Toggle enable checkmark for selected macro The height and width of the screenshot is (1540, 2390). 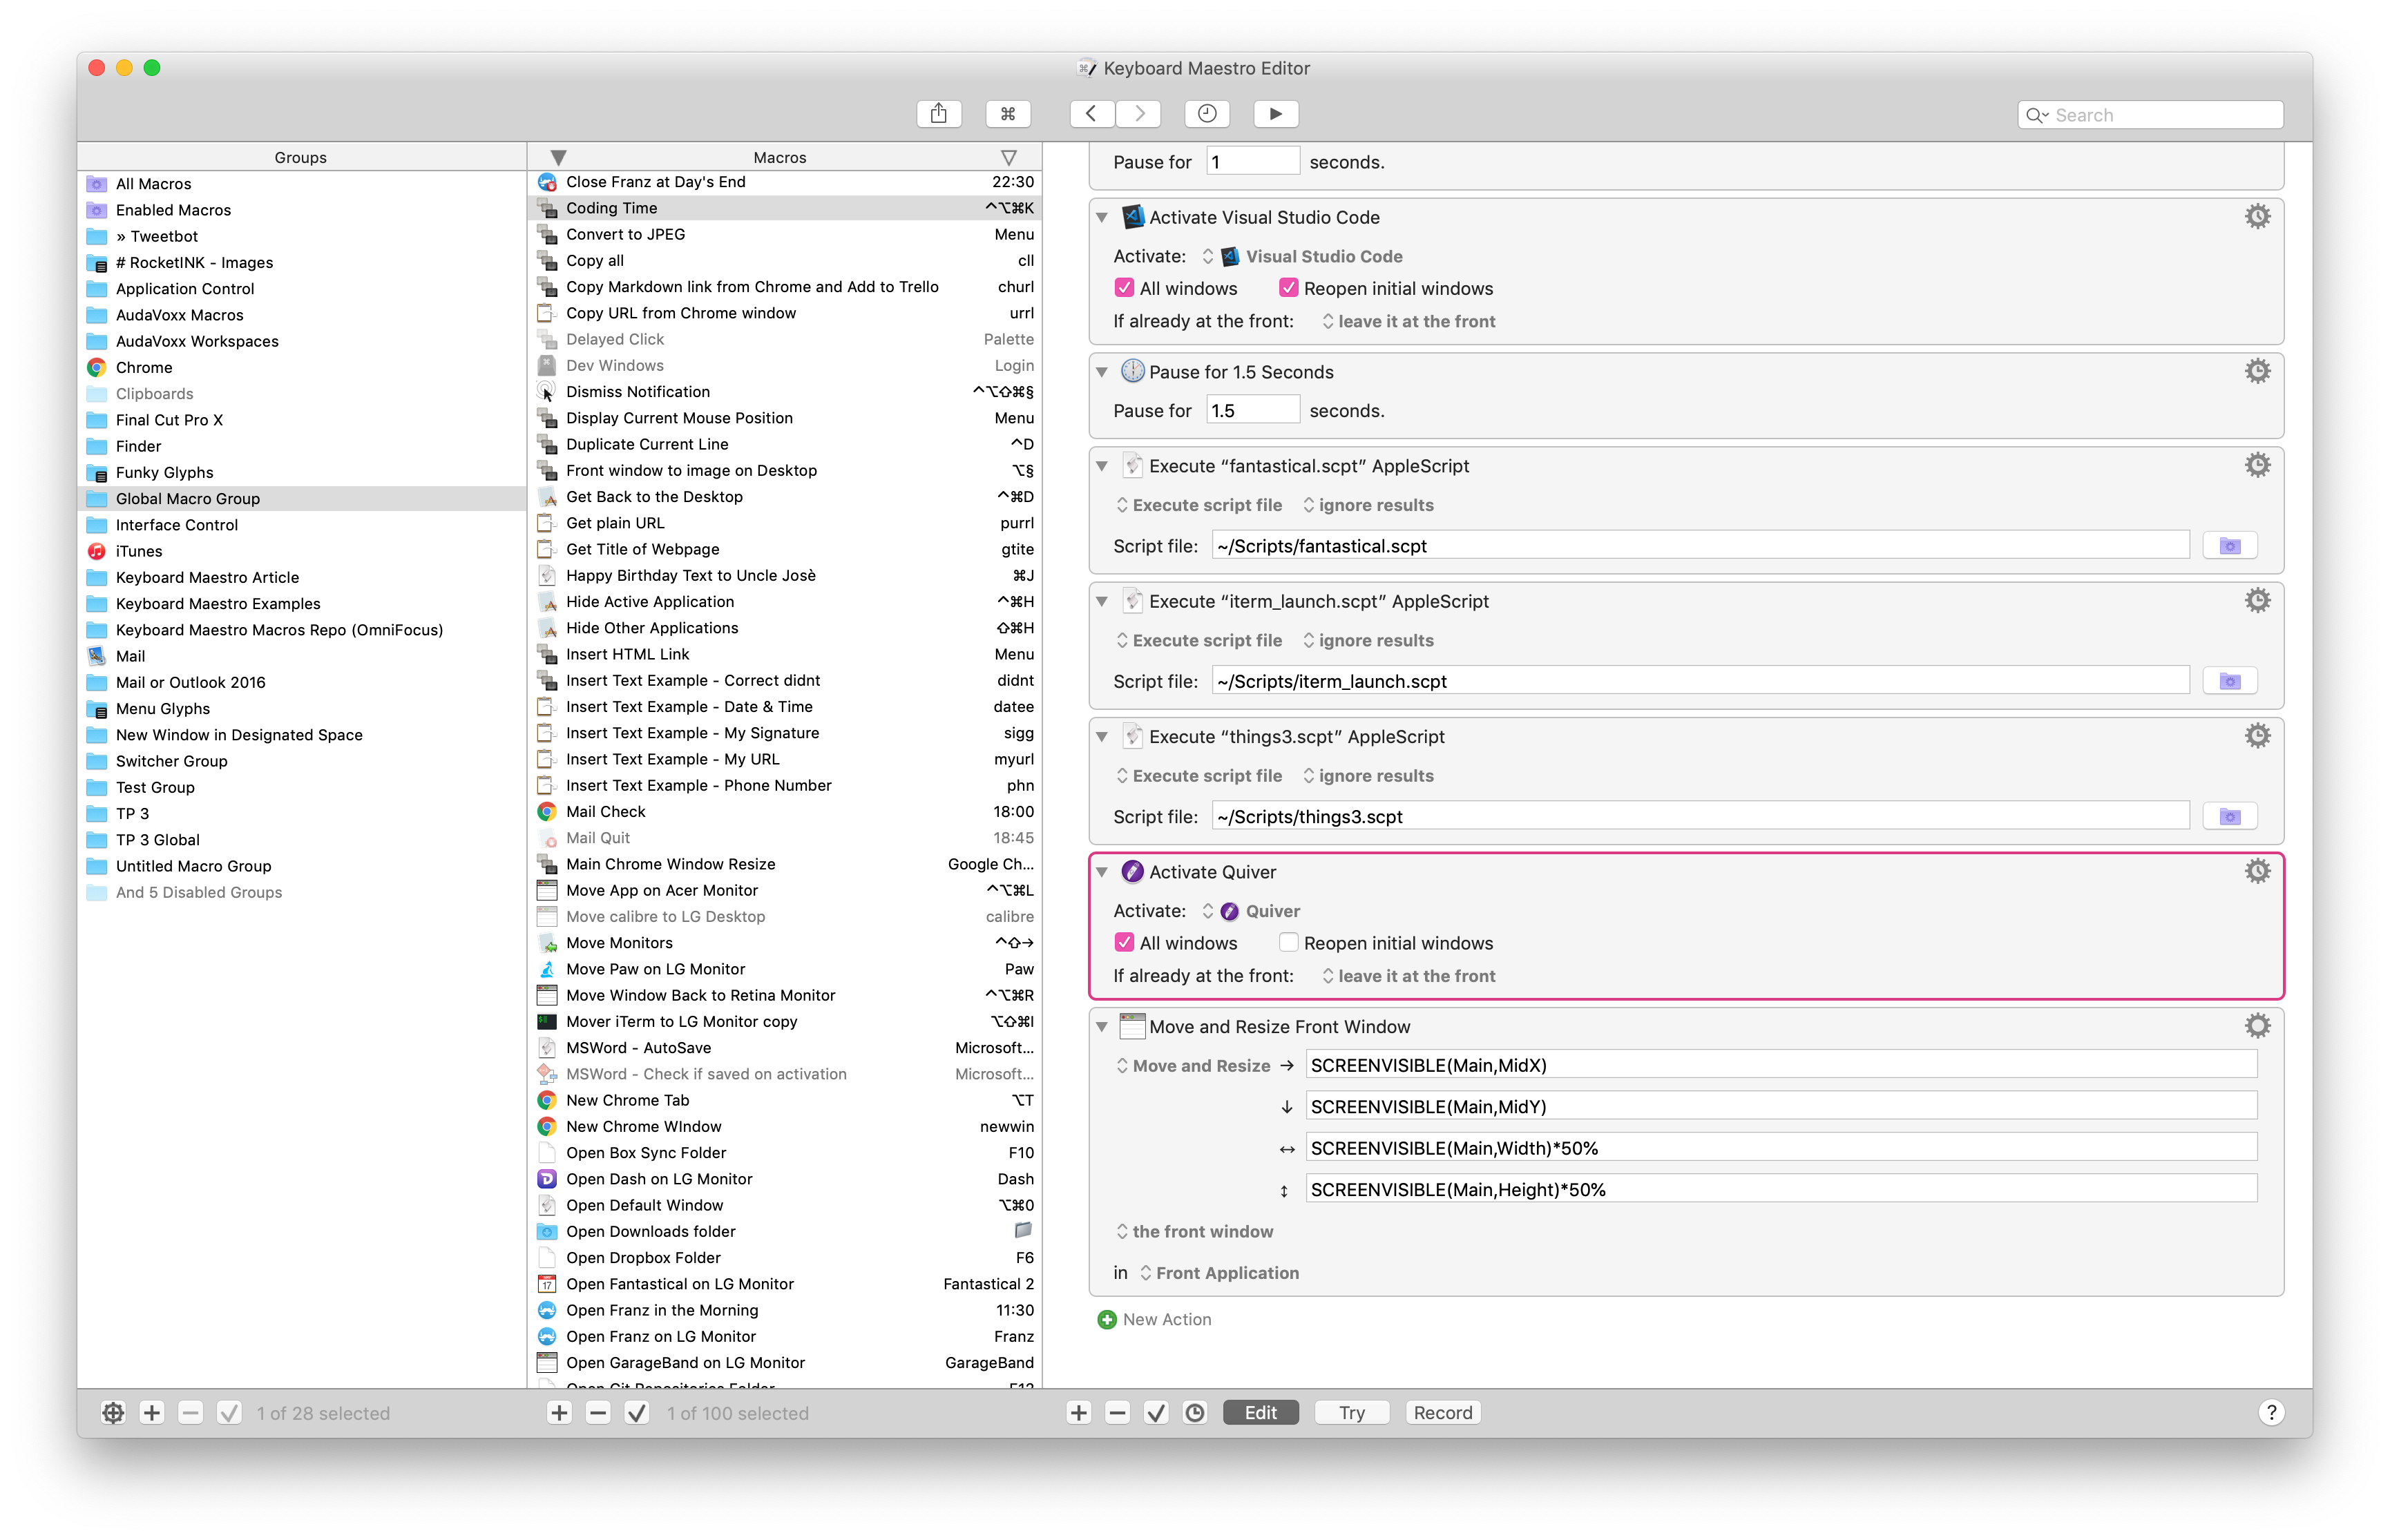tap(637, 1412)
